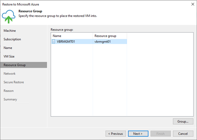Viewport: 197px width, 140px height.
Task: Open the VM Size step
Action: point(9,56)
